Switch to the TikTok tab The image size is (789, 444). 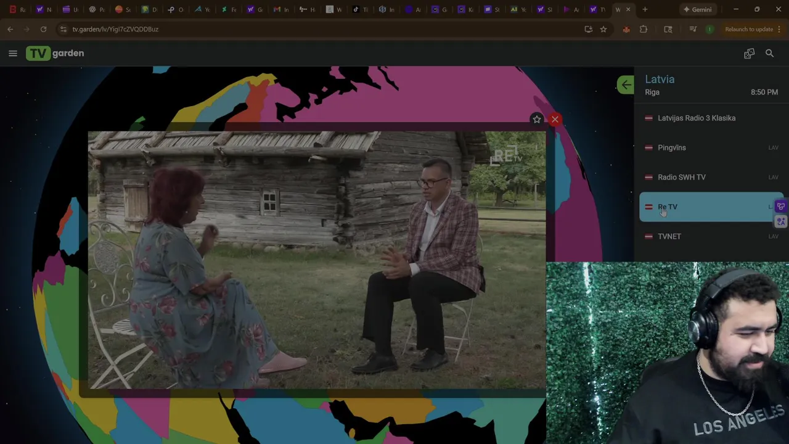coord(359,9)
